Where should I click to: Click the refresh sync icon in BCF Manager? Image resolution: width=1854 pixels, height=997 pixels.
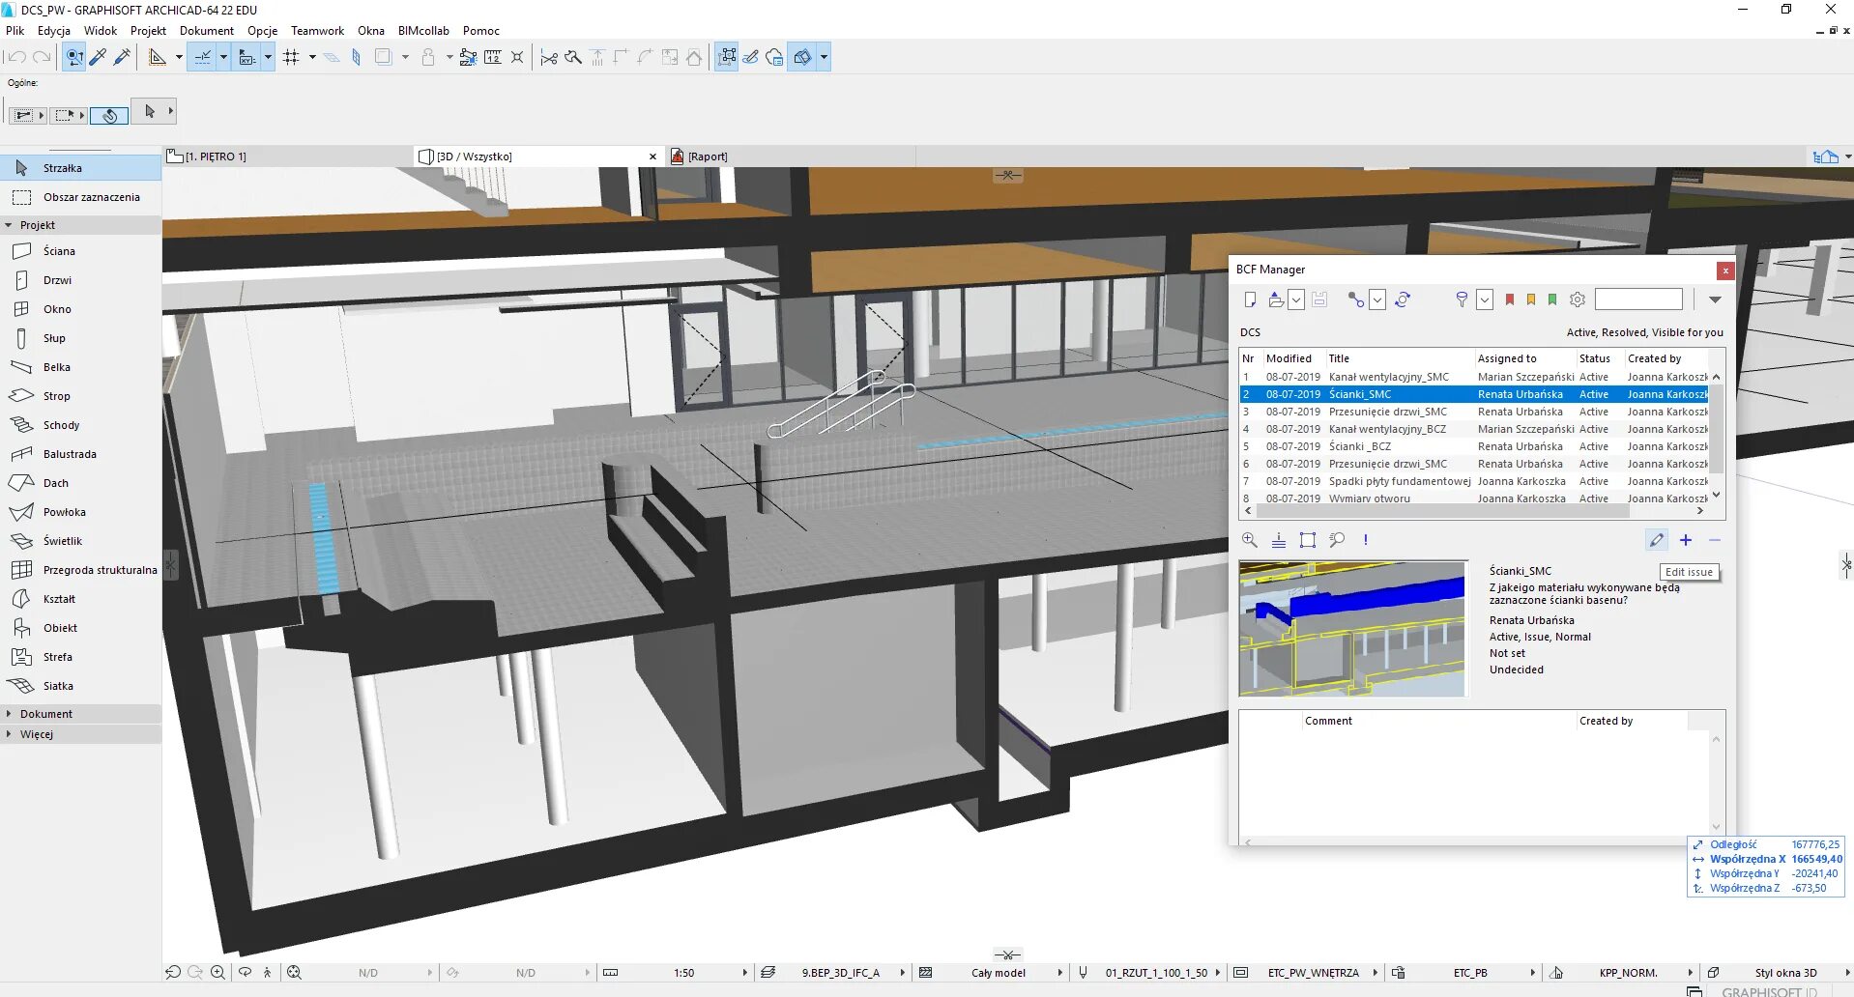1403,299
